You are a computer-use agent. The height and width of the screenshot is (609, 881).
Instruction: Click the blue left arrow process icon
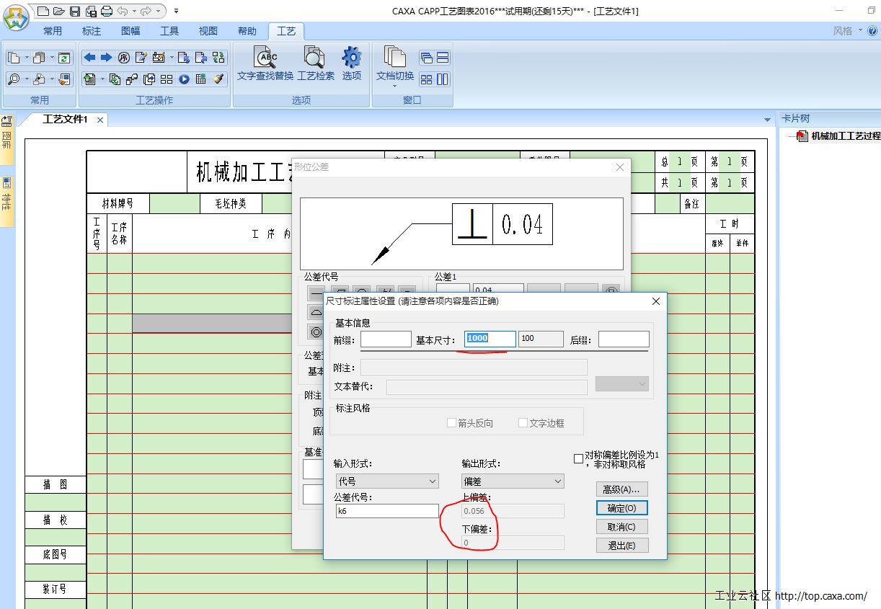pos(89,58)
